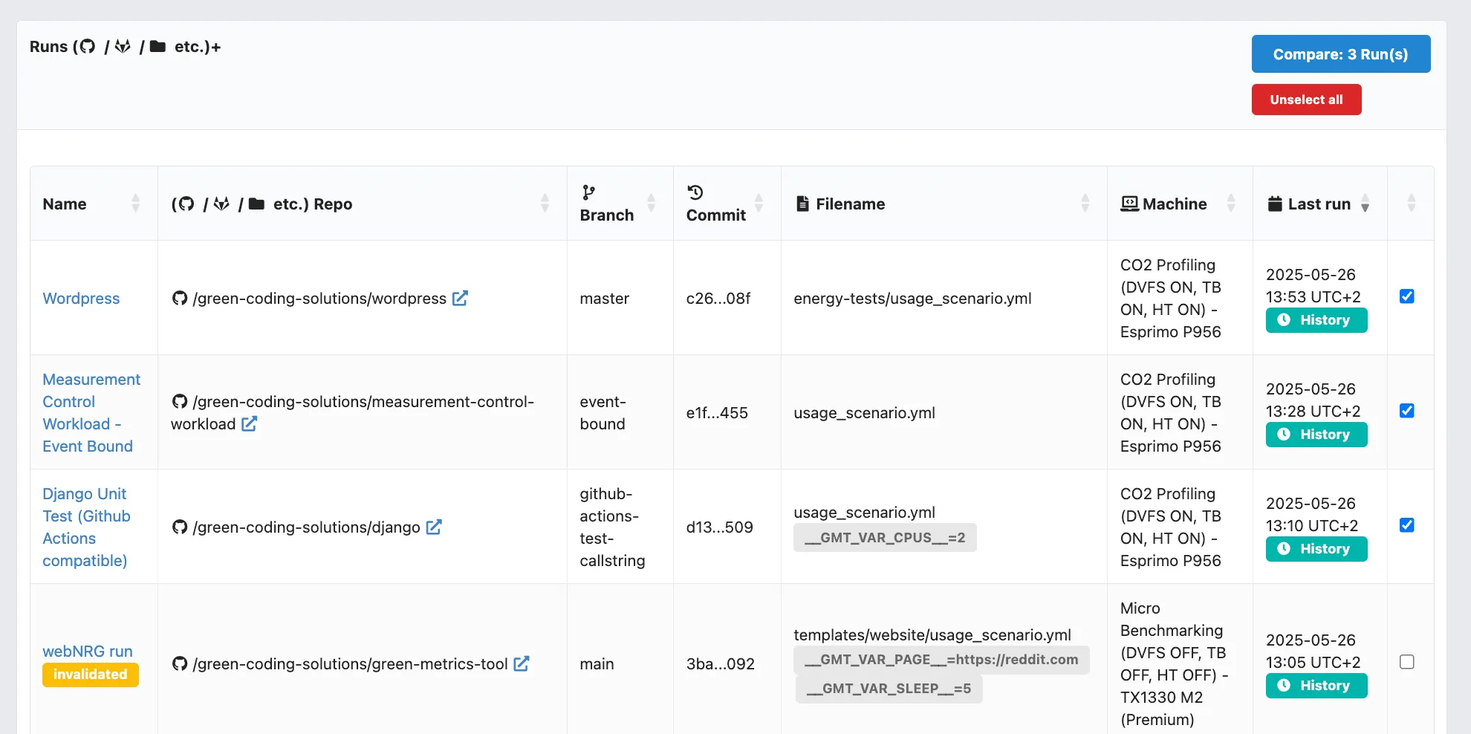
Task: Sort table by Name column
Action: pyautogui.click(x=94, y=204)
